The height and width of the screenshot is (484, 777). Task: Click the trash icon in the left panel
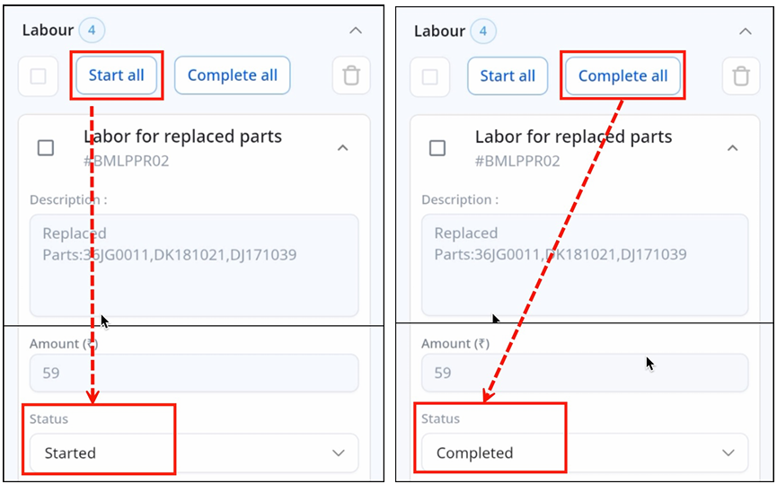351,76
